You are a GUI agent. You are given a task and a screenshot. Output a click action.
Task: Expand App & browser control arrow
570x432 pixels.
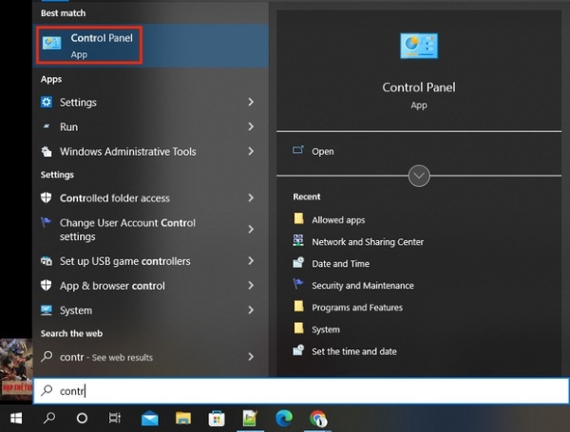pyautogui.click(x=251, y=285)
